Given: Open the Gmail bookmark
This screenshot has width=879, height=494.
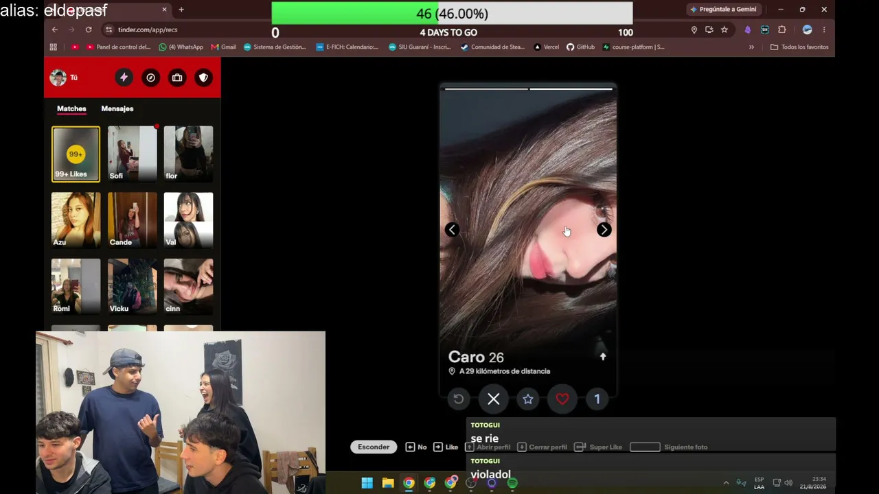Looking at the screenshot, I should click(x=223, y=47).
